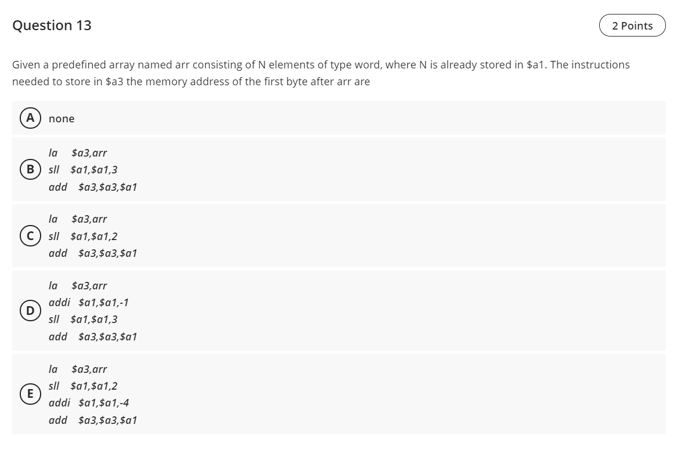This screenshot has width=681, height=450.
Task: Click the question prompt text starting 'Given a predefined'
Action: pos(321,73)
